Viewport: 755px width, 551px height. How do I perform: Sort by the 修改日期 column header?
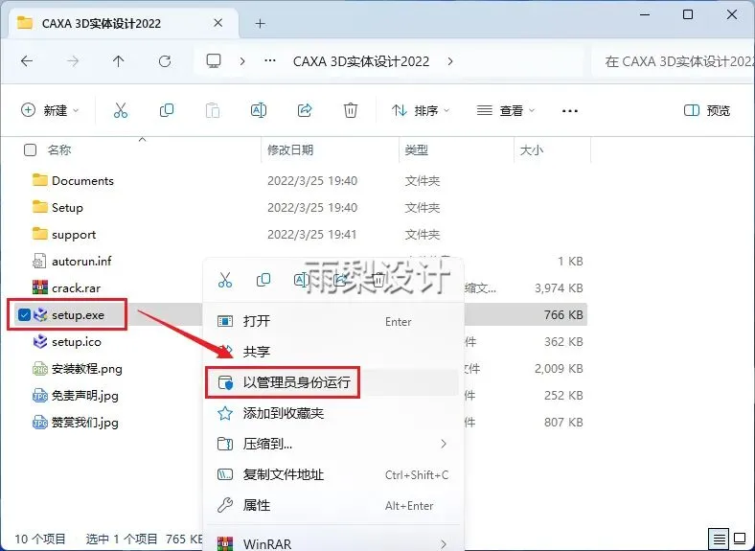[290, 149]
